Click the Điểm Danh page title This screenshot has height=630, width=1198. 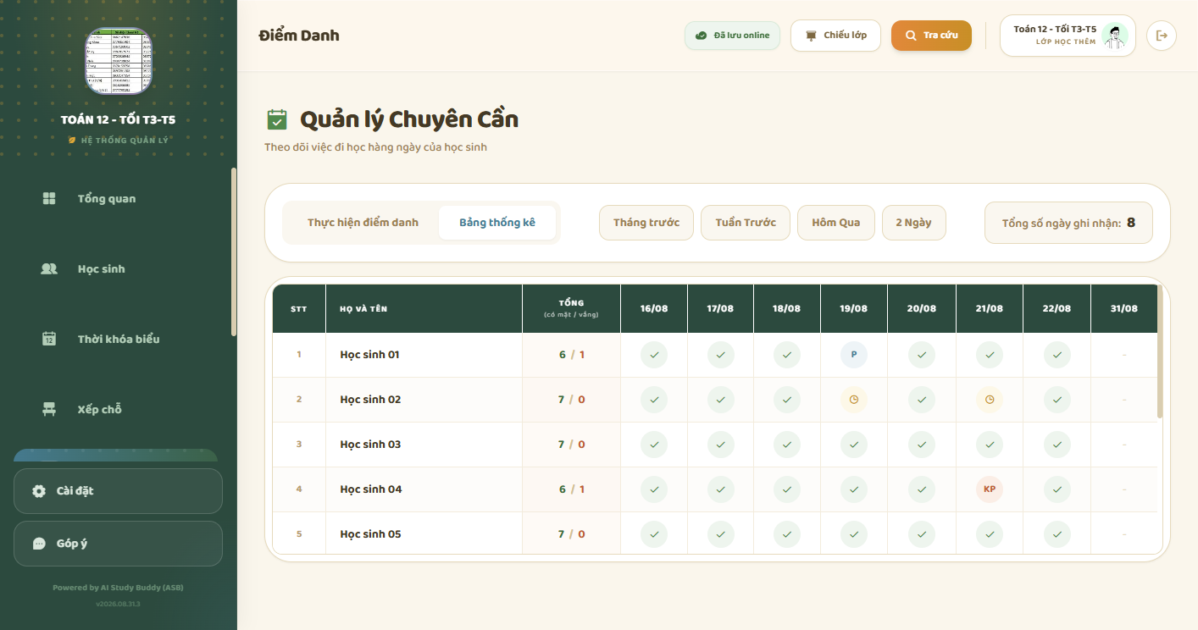click(299, 36)
